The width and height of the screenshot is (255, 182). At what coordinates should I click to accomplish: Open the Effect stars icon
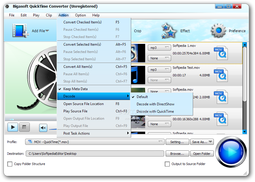(169, 31)
